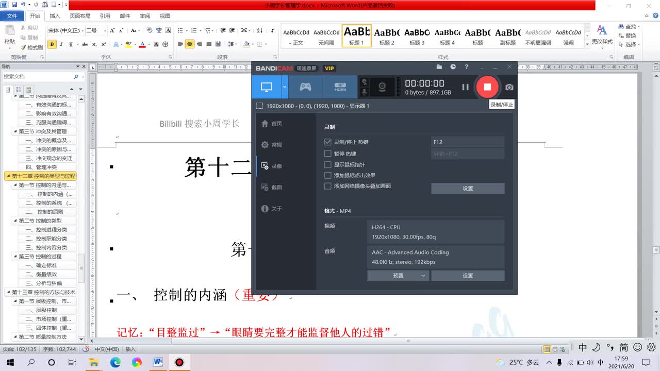Click 设置 button in the 录制 section
The height and width of the screenshot is (371, 660).
coord(468,189)
